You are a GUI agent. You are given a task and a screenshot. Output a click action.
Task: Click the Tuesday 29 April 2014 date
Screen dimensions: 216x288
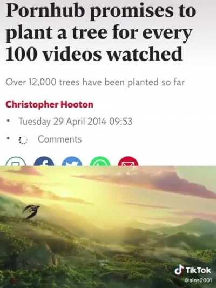tap(75, 122)
